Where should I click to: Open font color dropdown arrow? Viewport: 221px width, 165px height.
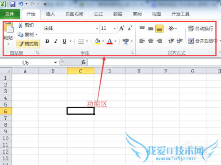pyautogui.click(x=115, y=41)
